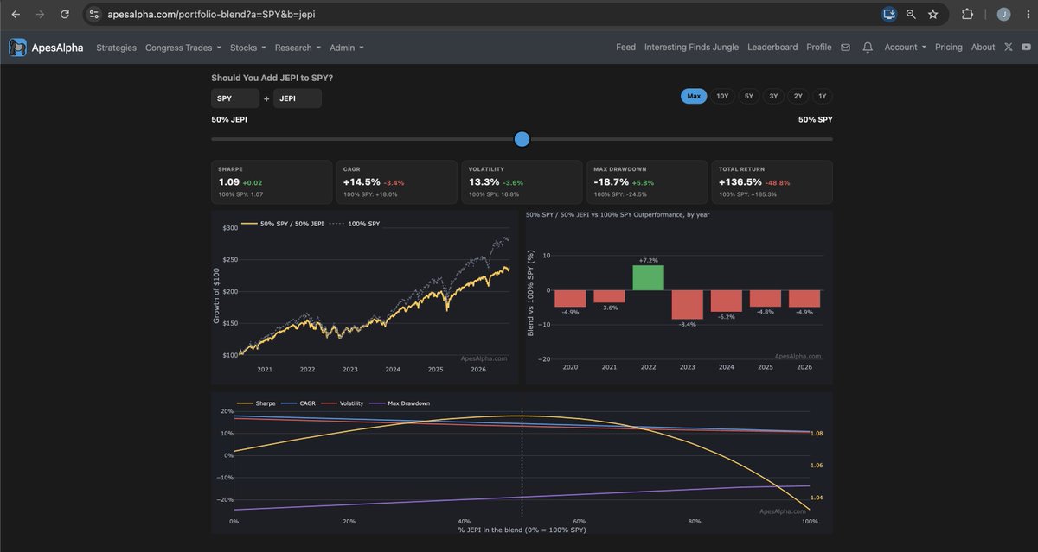The image size is (1038, 552).
Task: Click the heading 'Should You Add JEPI to SPY?'
Action: 272,78
